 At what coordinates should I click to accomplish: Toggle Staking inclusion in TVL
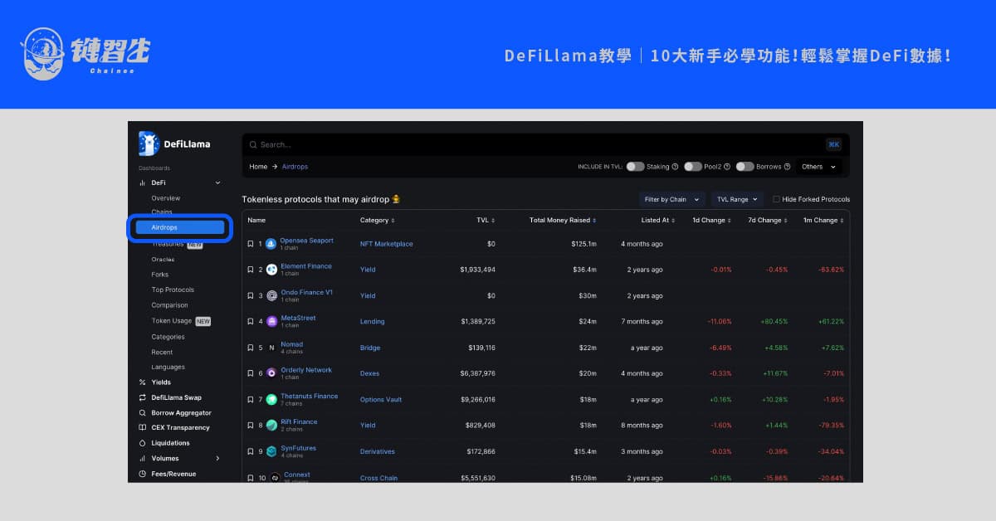tap(635, 167)
